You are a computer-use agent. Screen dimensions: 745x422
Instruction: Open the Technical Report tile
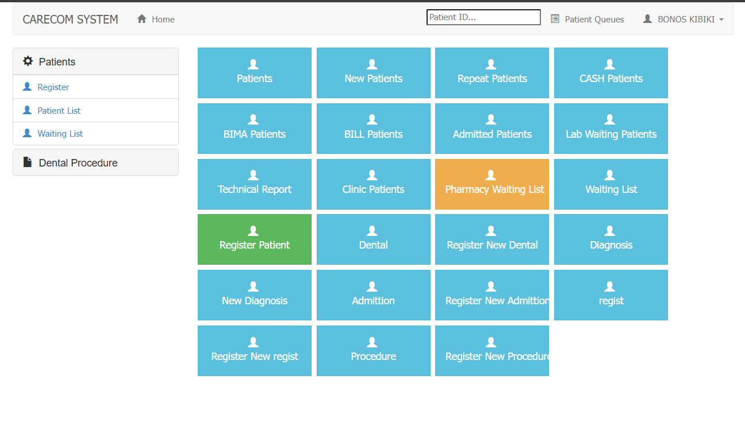pos(254,184)
